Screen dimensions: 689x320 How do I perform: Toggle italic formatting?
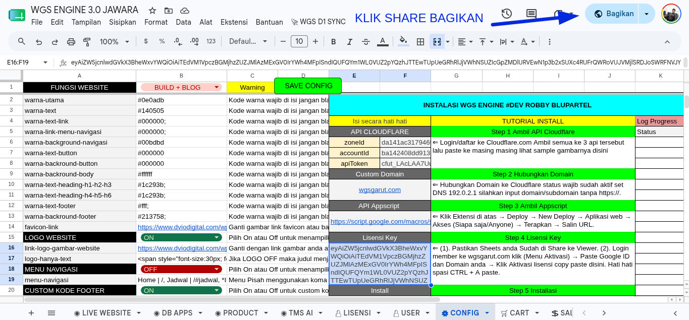(x=349, y=41)
